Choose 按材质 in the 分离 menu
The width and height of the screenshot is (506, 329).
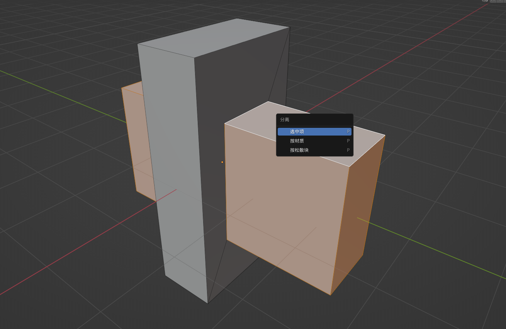(x=314, y=141)
